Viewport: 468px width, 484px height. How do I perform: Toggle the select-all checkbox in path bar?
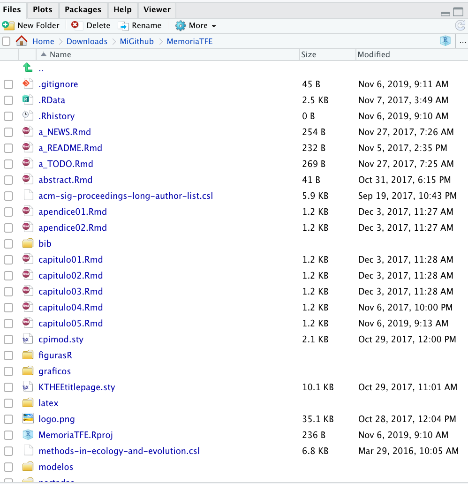[6, 41]
